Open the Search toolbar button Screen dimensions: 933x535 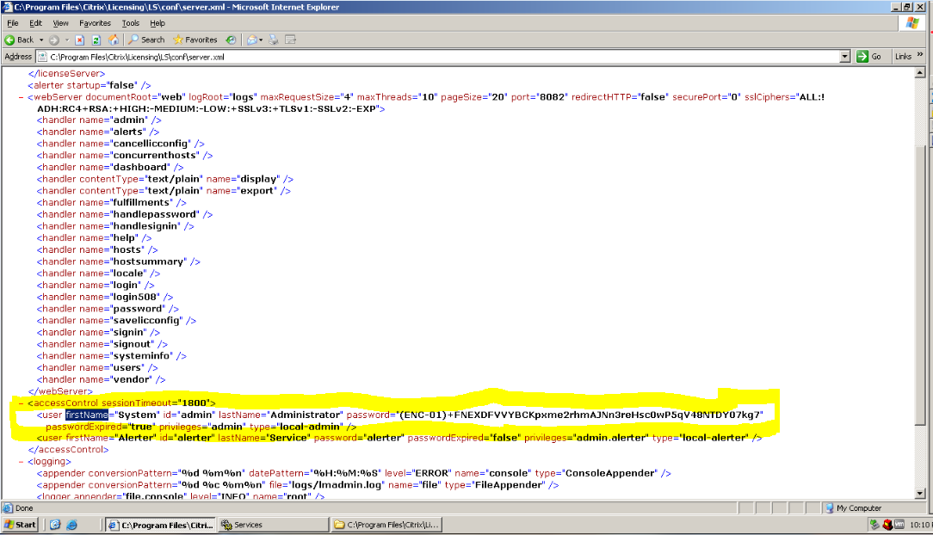pyautogui.click(x=146, y=40)
